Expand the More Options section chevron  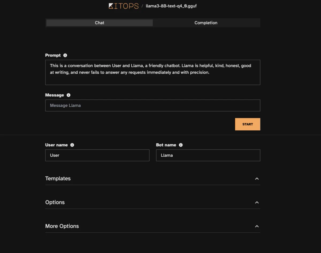[x=257, y=226]
